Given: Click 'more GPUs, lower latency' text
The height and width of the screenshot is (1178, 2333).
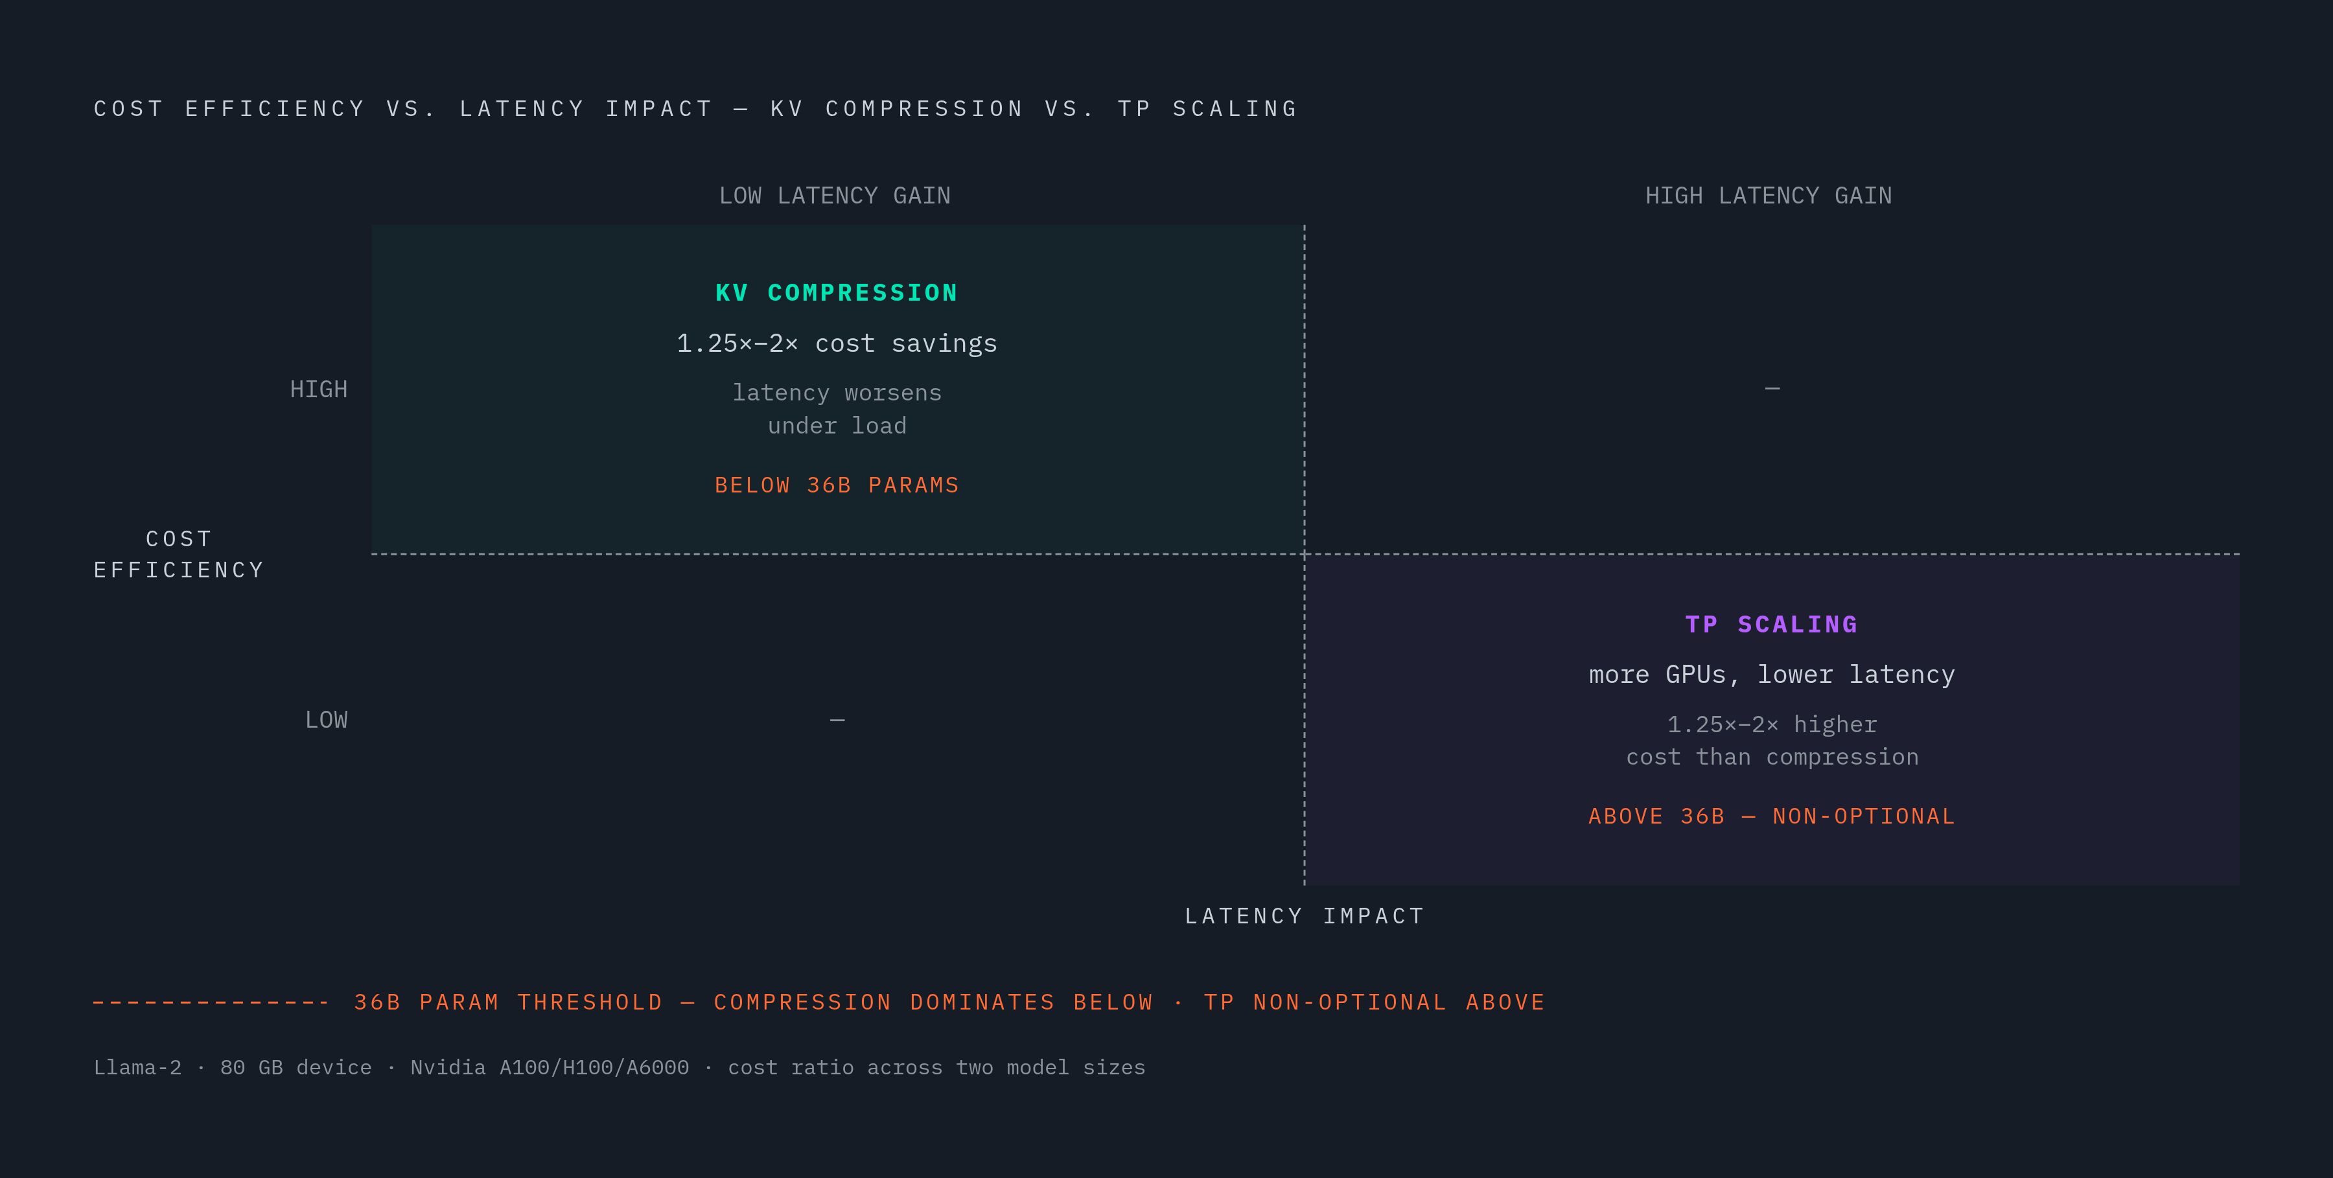Looking at the screenshot, I should point(1772,675).
